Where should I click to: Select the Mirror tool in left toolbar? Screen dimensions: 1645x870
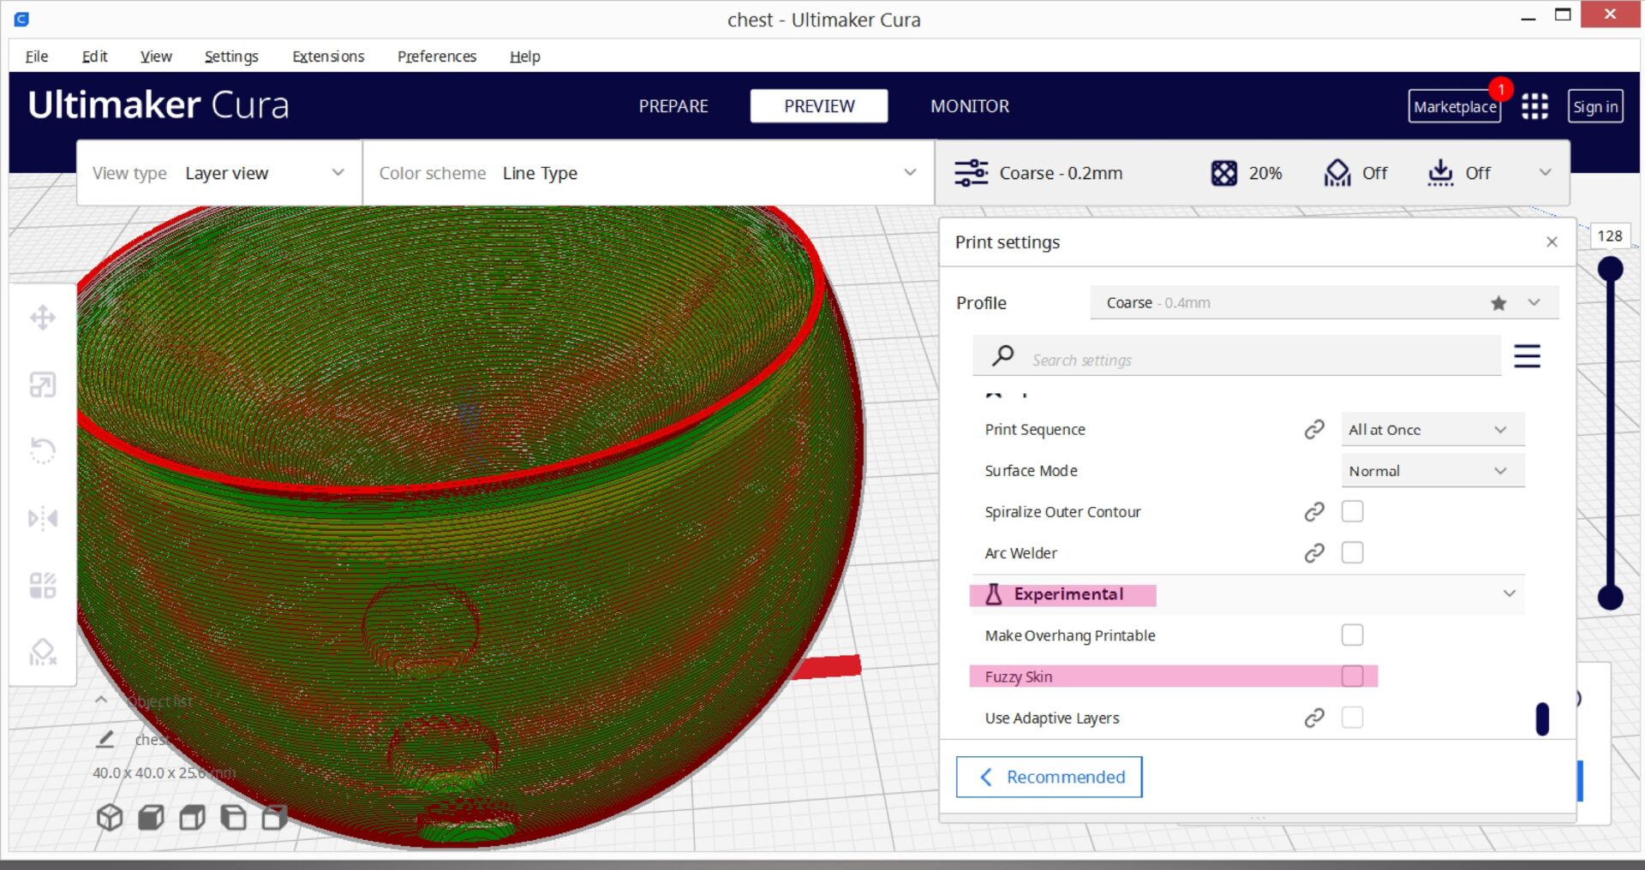(x=43, y=518)
